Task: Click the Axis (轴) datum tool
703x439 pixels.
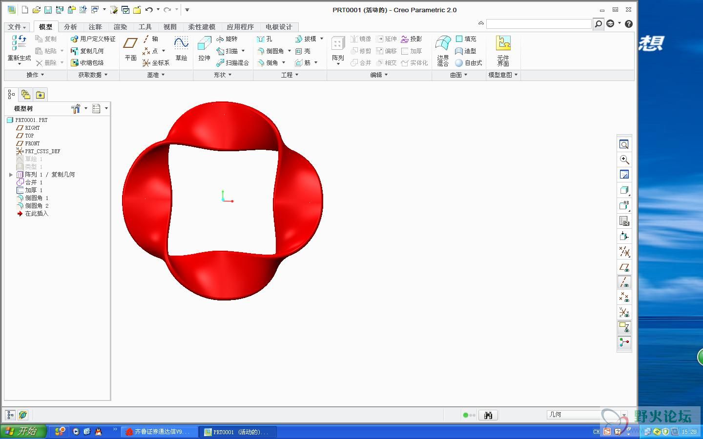Action: click(150, 39)
